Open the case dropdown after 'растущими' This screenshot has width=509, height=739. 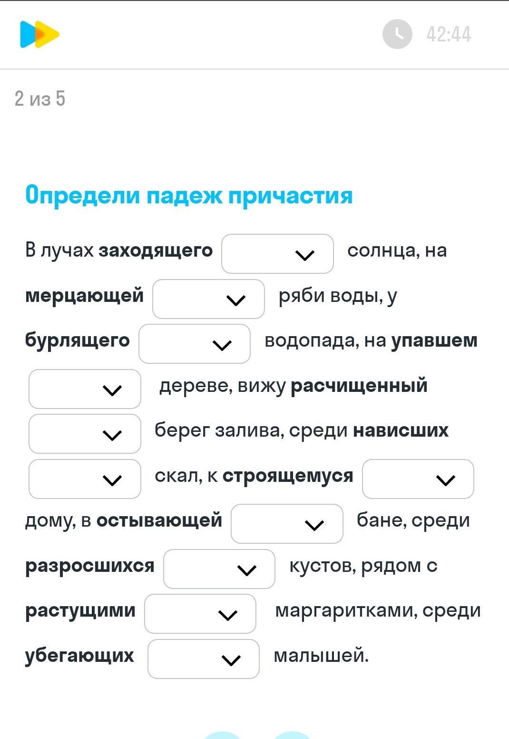pos(200,614)
